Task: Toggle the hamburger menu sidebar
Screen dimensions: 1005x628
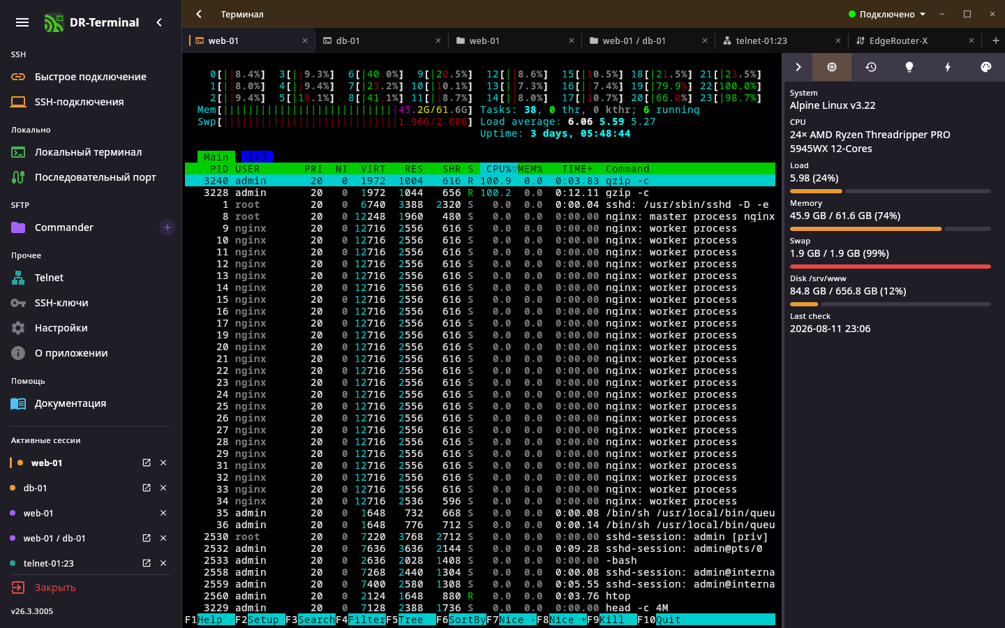Action: click(22, 22)
